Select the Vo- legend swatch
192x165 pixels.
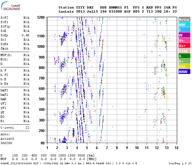[184, 40]
